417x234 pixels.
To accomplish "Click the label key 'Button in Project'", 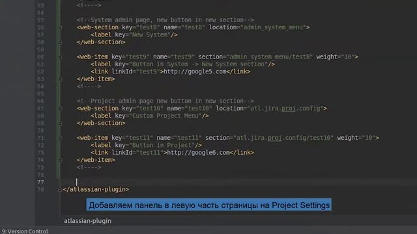I will tap(162, 146).
